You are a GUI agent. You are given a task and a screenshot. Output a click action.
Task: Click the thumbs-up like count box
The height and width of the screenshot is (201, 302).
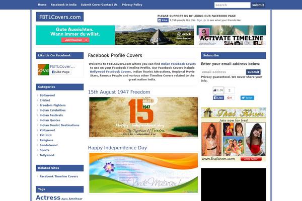[218, 90]
